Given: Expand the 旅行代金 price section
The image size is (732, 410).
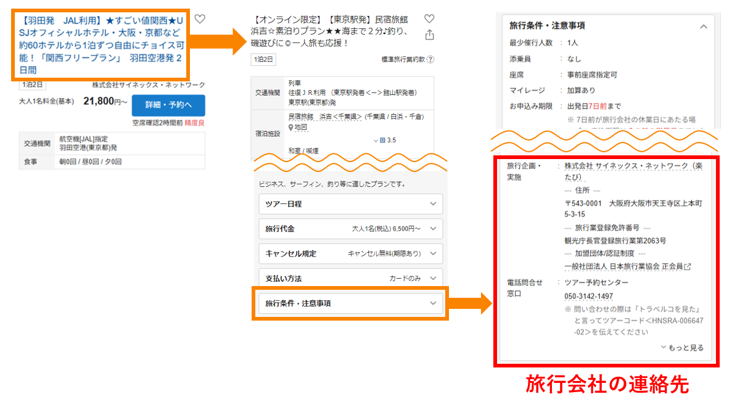Looking at the screenshot, I should click(x=350, y=229).
